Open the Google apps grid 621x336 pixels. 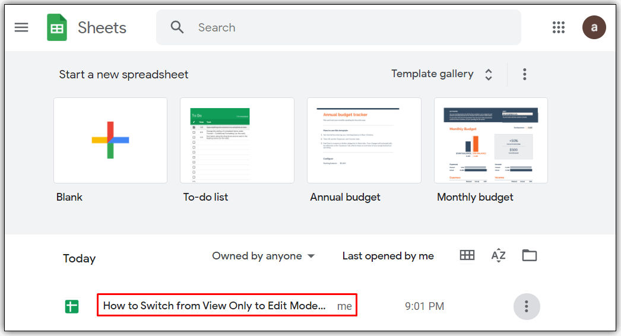(558, 27)
